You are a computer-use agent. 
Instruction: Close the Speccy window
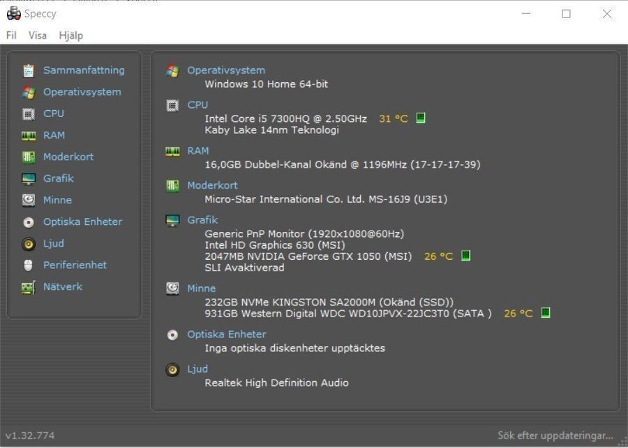pos(607,14)
